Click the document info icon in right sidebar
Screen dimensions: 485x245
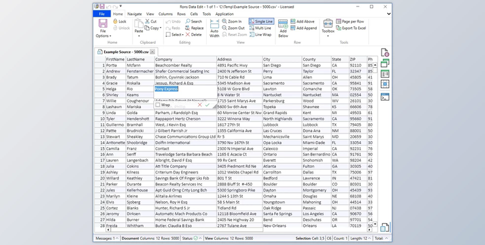click(x=385, y=52)
